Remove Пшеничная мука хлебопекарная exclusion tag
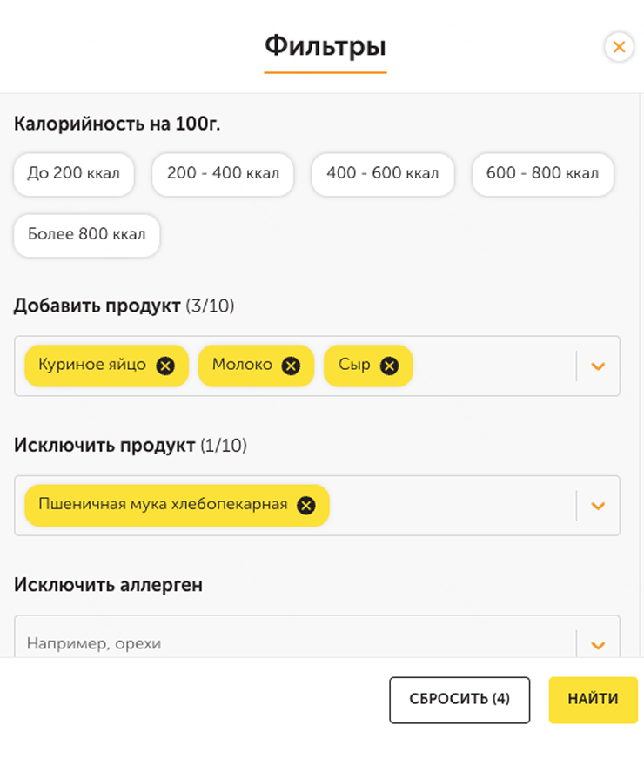 [306, 506]
